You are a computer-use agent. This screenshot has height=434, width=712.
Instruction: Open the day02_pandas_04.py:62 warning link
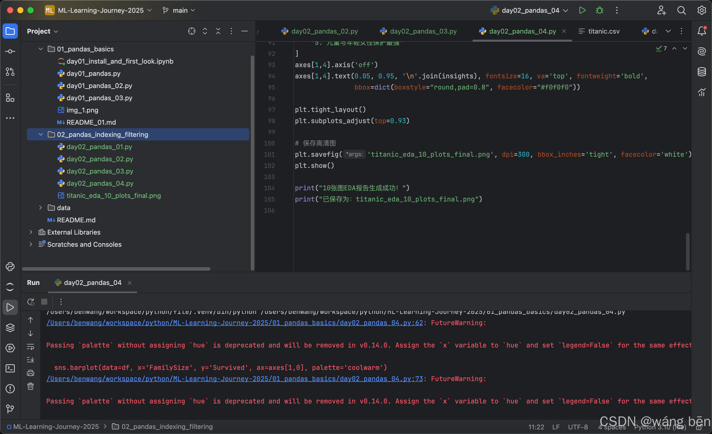click(234, 323)
